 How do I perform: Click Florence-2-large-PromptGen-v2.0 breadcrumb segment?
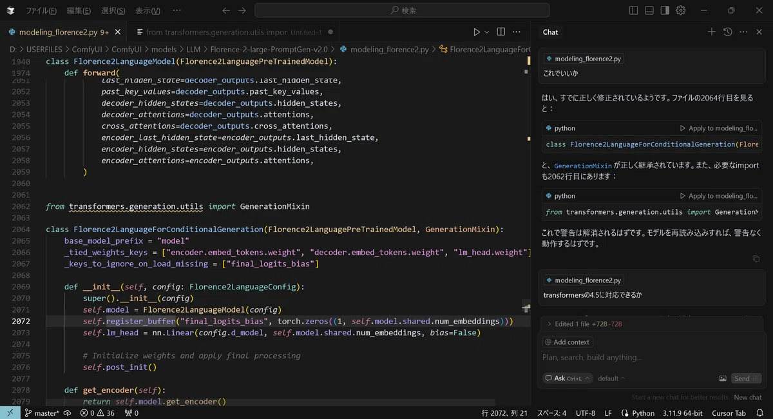pyautogui.click(x=269, y=49)
